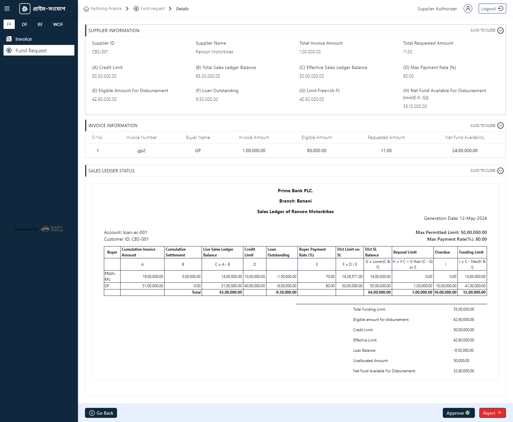This screenshot has height=422, width=513.
Task: Open the Fund Request menu item
Action: click(39, 50)
